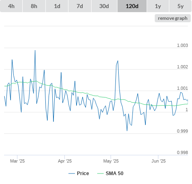This screenshot has height=184, width=192.
Task: Select the 30d time range
Action: (x=104, y=6)
